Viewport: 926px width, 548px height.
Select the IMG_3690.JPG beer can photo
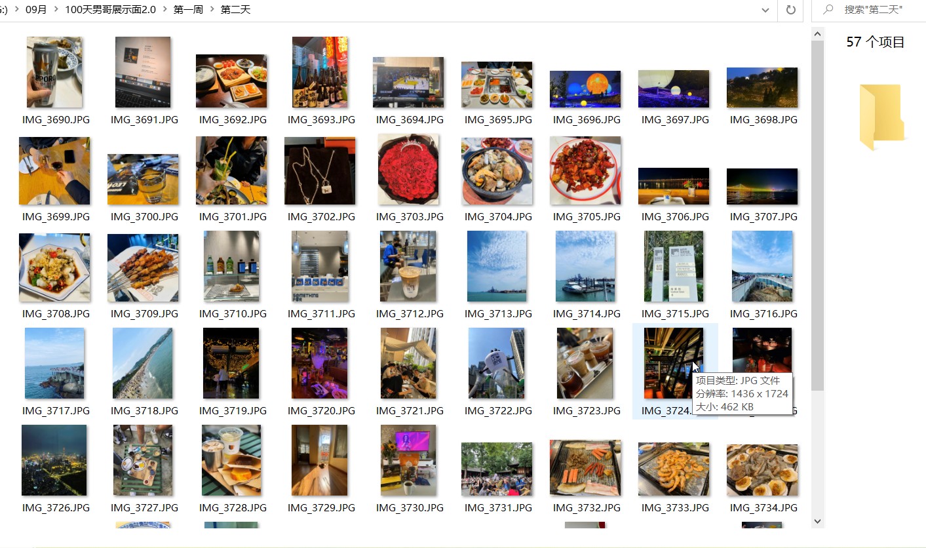(x=54, y=72)
